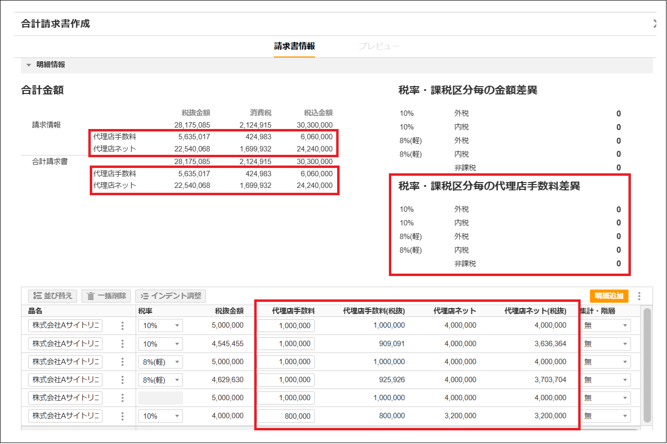667x444 pixels.
Task: Click 代理店手数料 input in second row
Action: (x=286, y=344)
